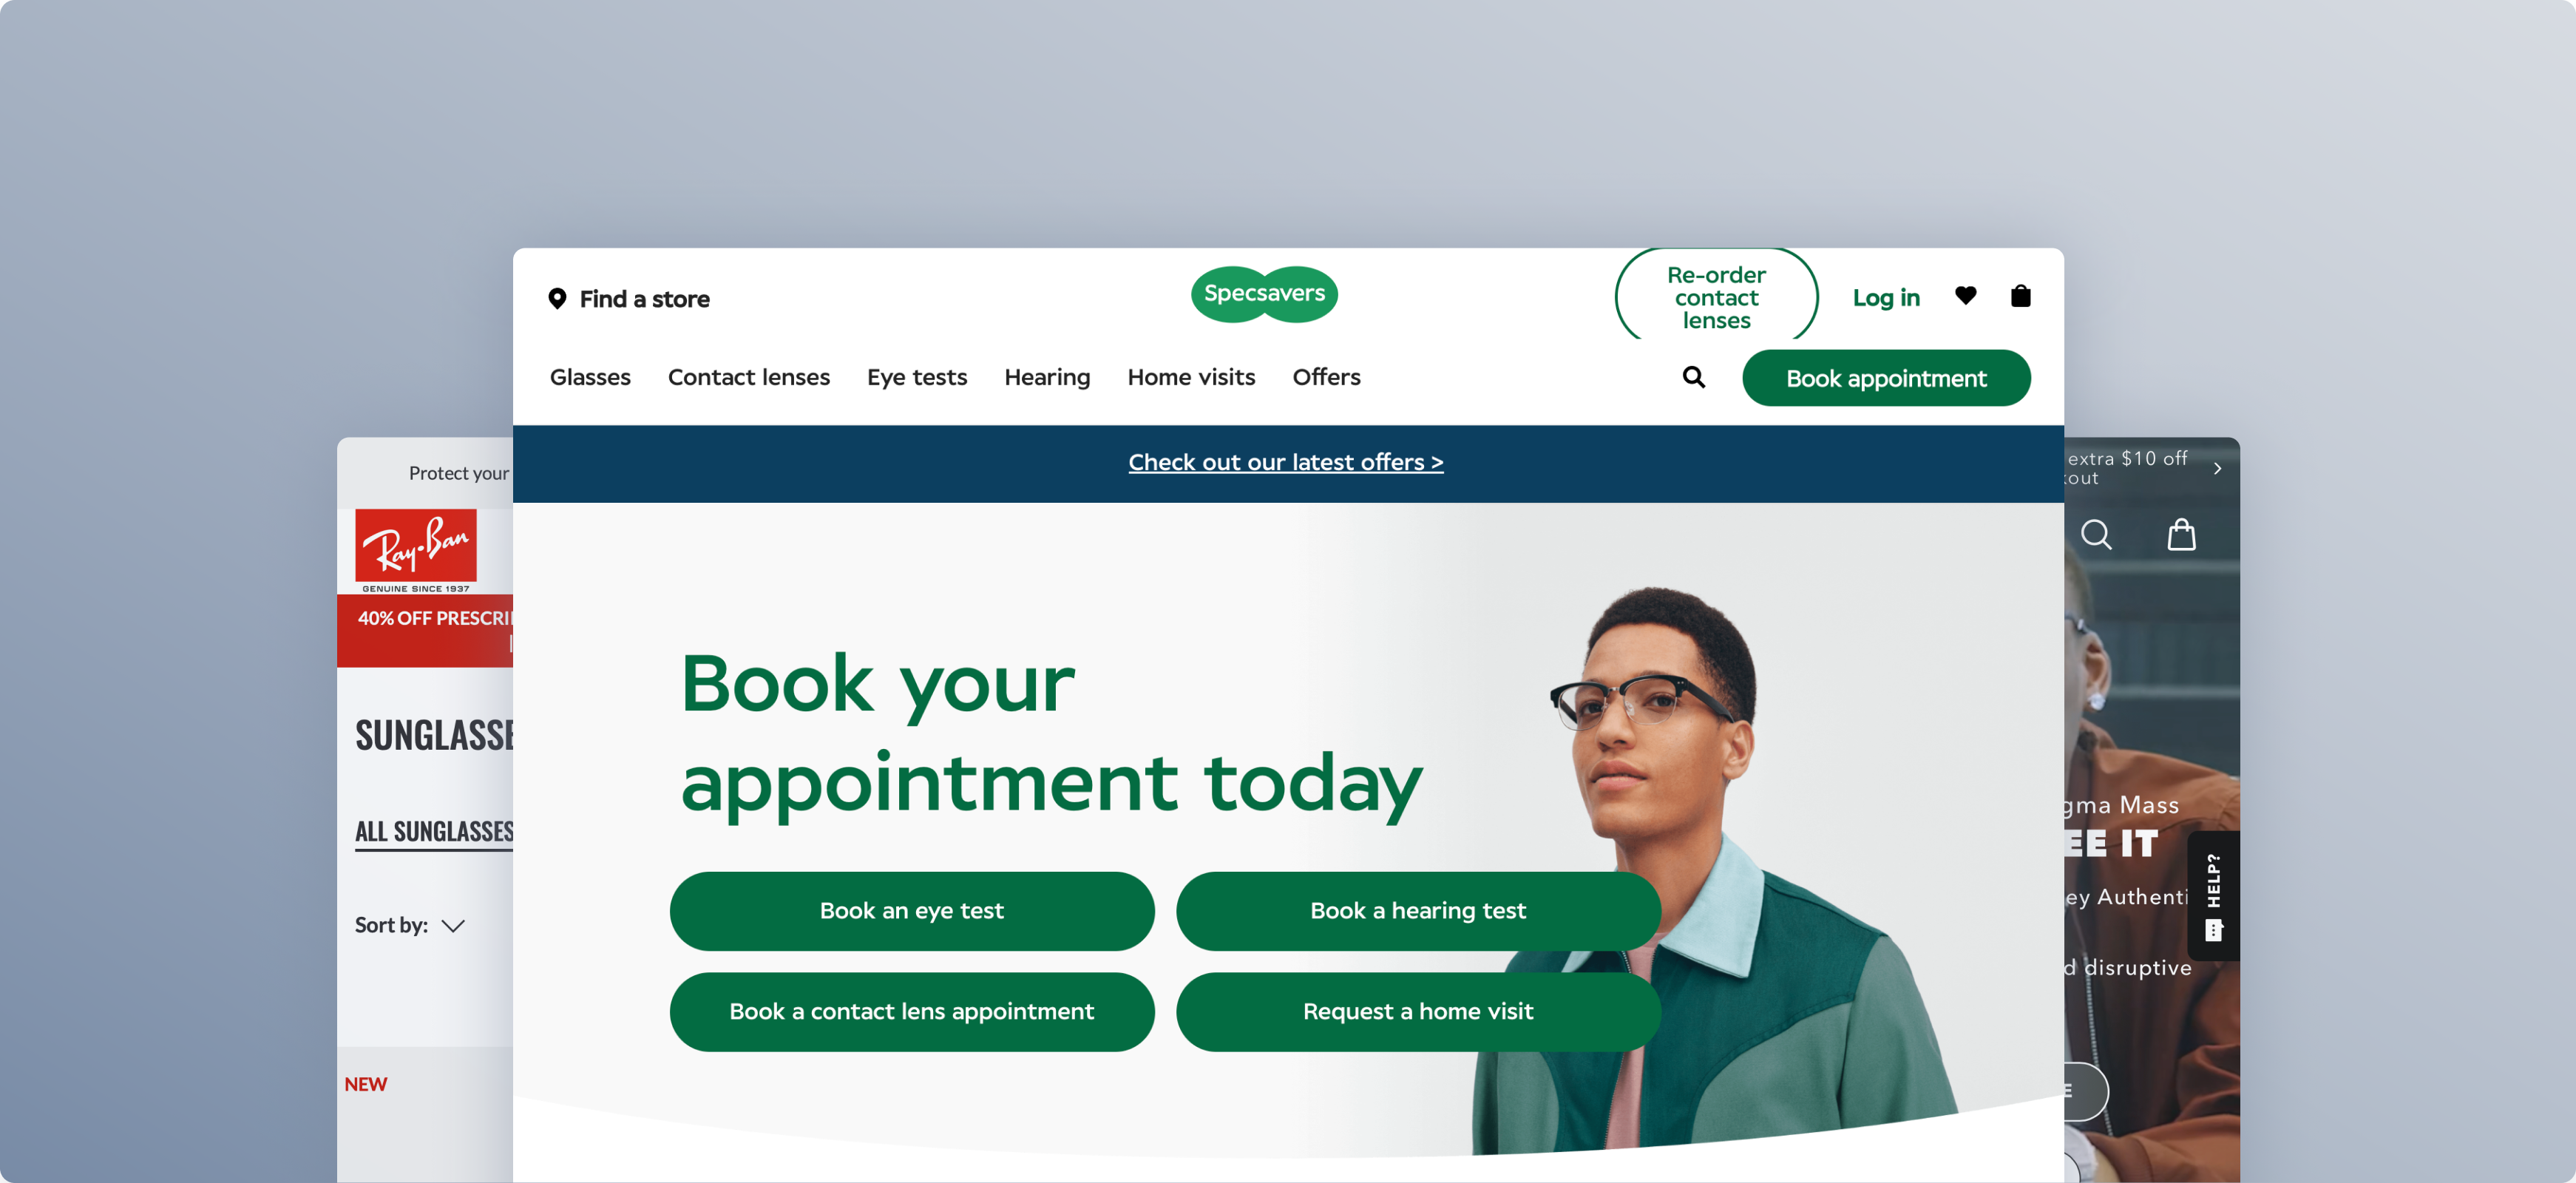Select the ALL SUNGLASSES tab

pos(435,831)
